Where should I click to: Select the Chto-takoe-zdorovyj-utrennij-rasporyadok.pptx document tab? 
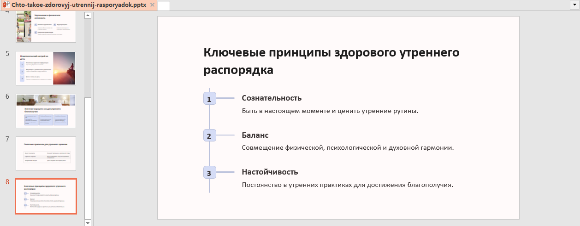tap(79, 5)
